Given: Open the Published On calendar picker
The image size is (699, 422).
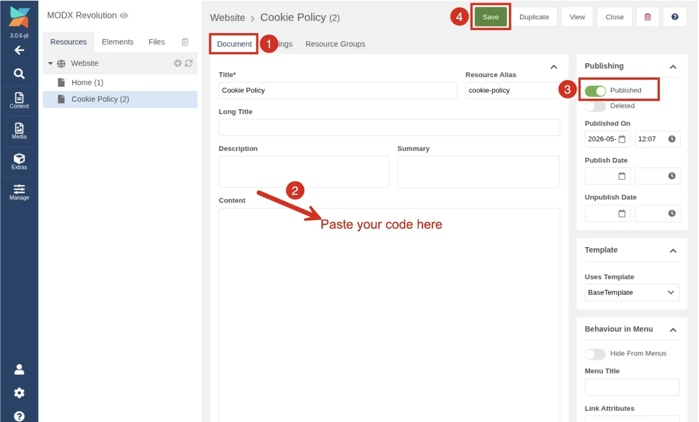Looking at the screenshot, I should point(622,139).
